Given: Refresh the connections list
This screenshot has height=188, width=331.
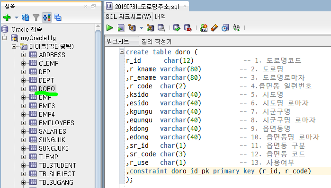Looking at the screenshot, I should tap(25, 17).
